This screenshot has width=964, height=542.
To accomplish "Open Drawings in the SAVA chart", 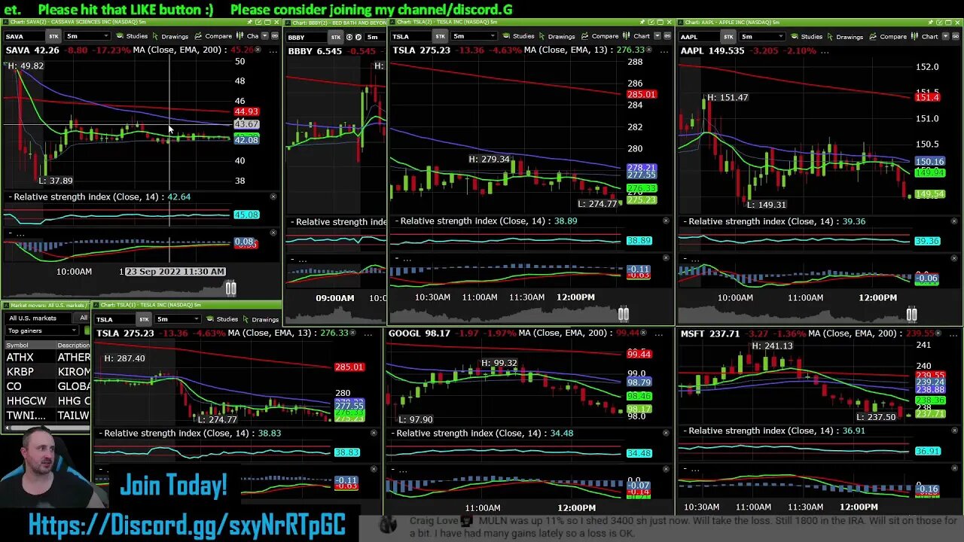I will 169,36.
